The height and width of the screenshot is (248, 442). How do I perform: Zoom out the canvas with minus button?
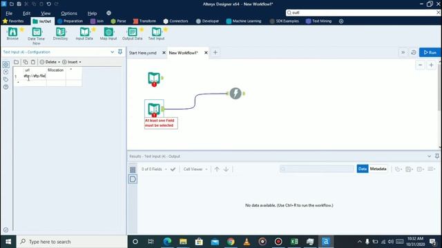tap(420, 65)
